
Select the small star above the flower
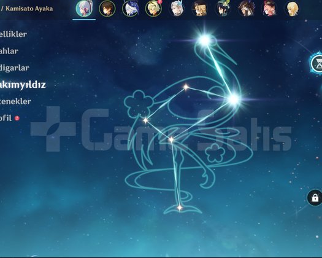point(186,87)
